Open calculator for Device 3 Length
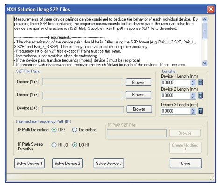The width and height of the screenshot is (221, 185). [x=200, y=111]
